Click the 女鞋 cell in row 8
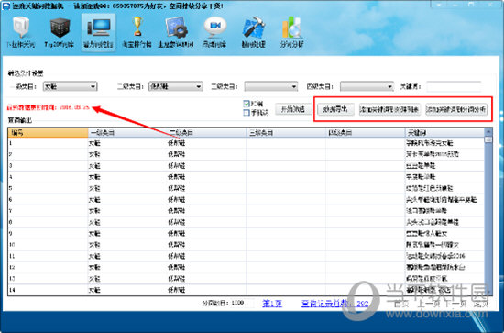Screen dimensions: 504x333 tap(127, 222)
